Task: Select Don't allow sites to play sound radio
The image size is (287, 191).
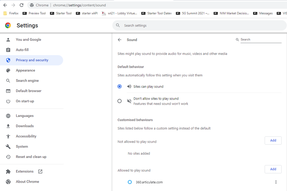Action: (120, 101)
